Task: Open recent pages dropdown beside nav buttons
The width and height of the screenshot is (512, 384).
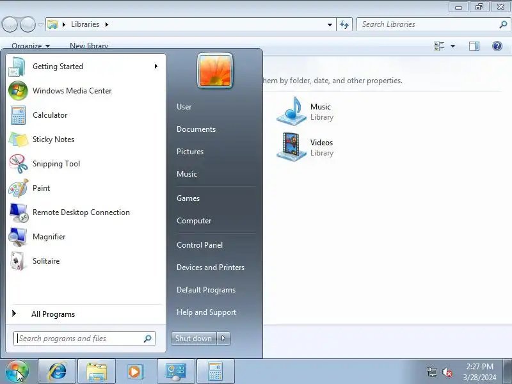Action: (x=40, y=24)
